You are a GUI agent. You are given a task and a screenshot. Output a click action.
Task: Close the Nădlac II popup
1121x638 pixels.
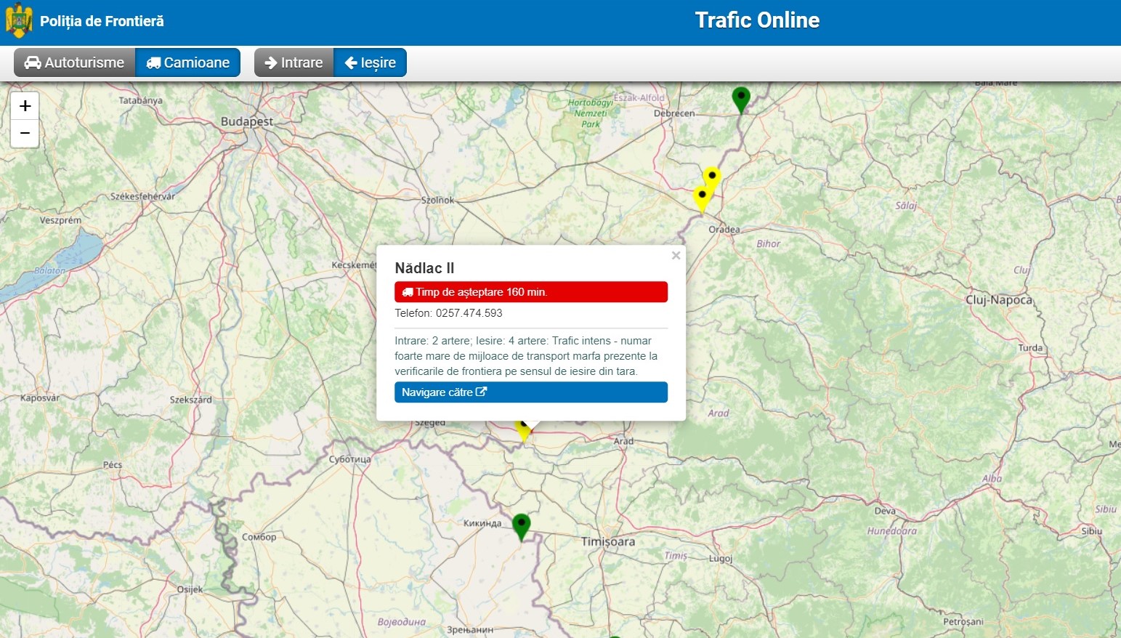(676, 256)
